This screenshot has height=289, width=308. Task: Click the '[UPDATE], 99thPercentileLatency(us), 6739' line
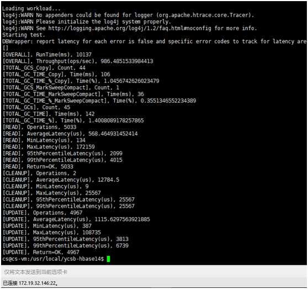66,245
